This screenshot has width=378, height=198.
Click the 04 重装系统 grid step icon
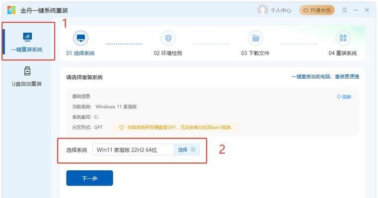343,38
